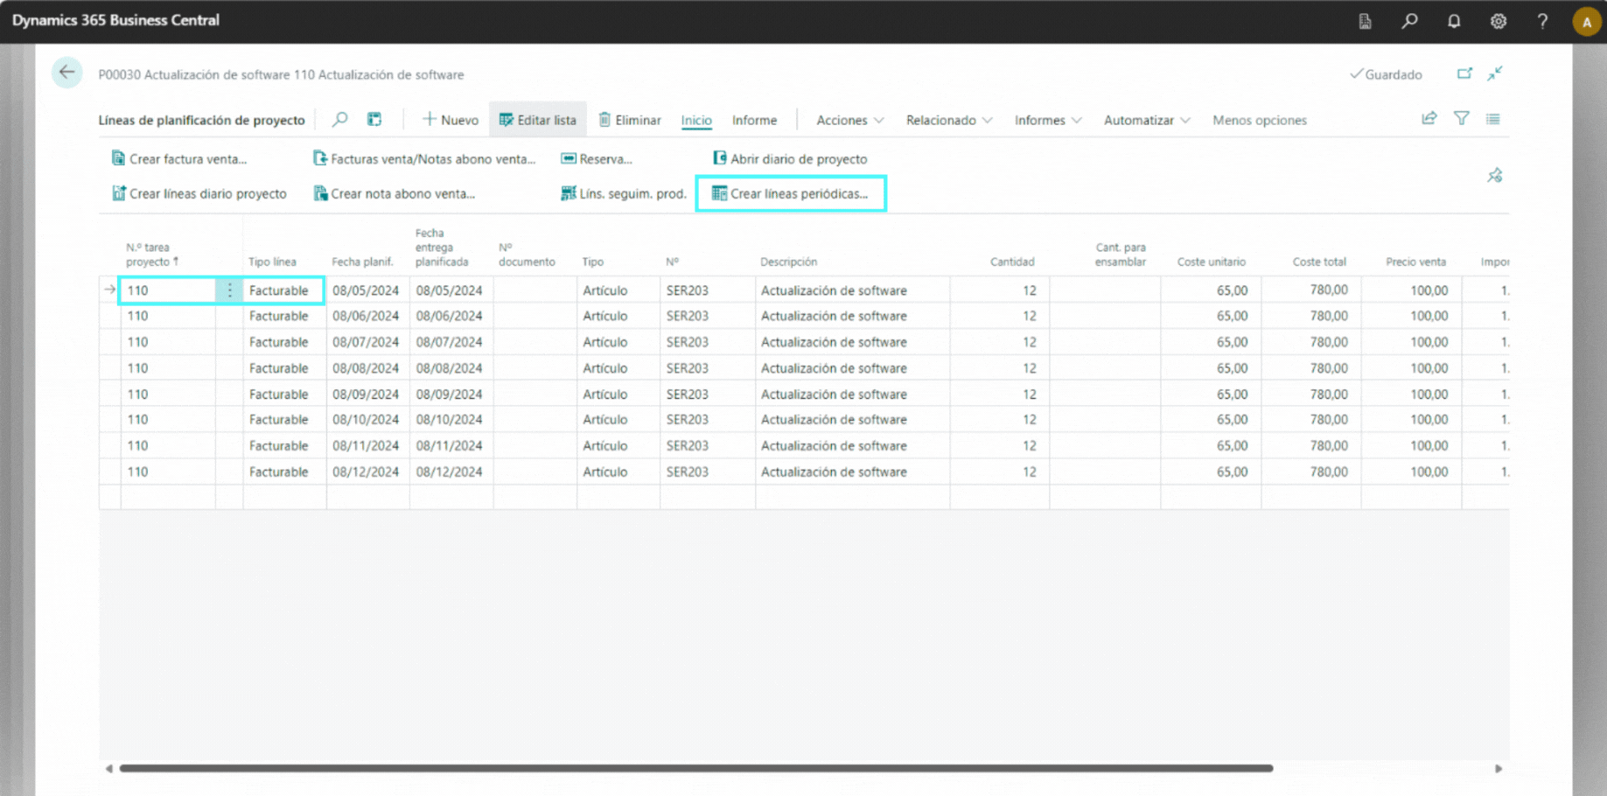Click Crear líneas periódicas button
This screenshot has height=796, width=1607.
(x=791, y=193)
